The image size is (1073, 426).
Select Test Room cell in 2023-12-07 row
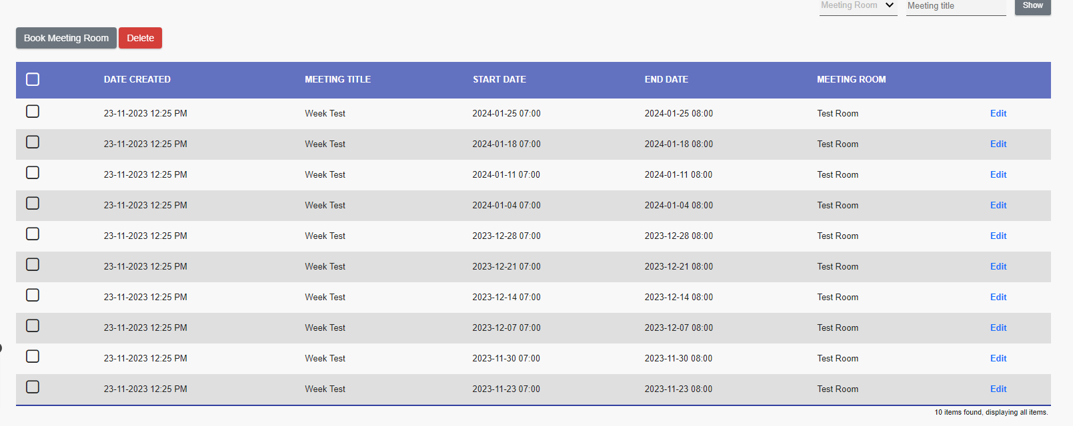click(x=838, y=327)
